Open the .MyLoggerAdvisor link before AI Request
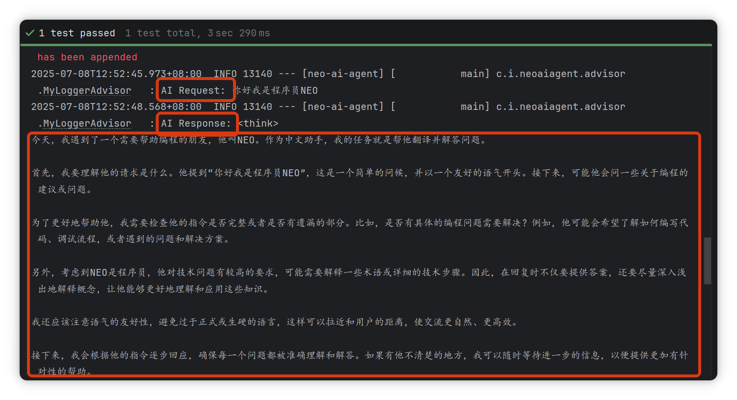Image resolution: width=737 pixels, height=400 pixels. point(87,90)
